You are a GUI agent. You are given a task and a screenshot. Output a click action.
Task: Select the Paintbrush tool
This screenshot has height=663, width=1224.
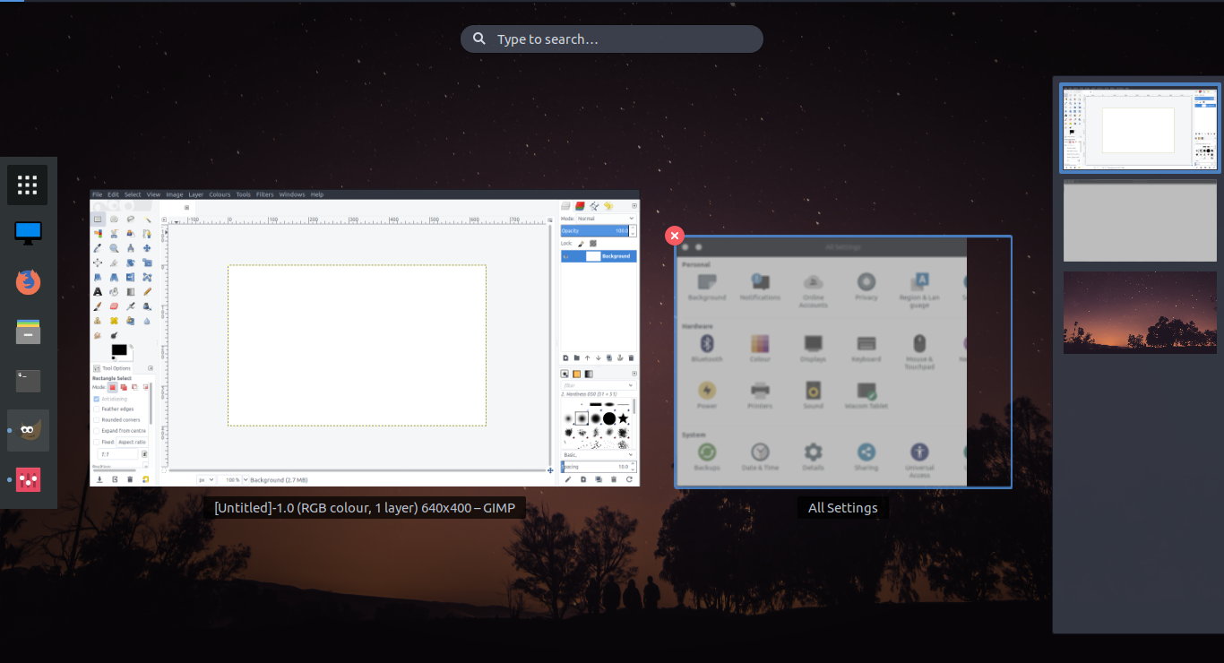[x=99, y=306]
